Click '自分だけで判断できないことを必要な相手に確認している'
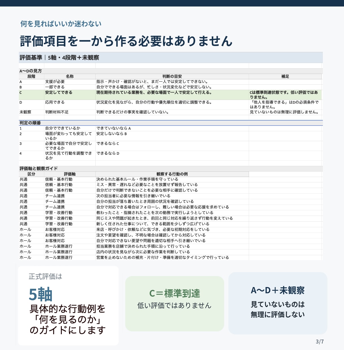 (x=147, y=190)
